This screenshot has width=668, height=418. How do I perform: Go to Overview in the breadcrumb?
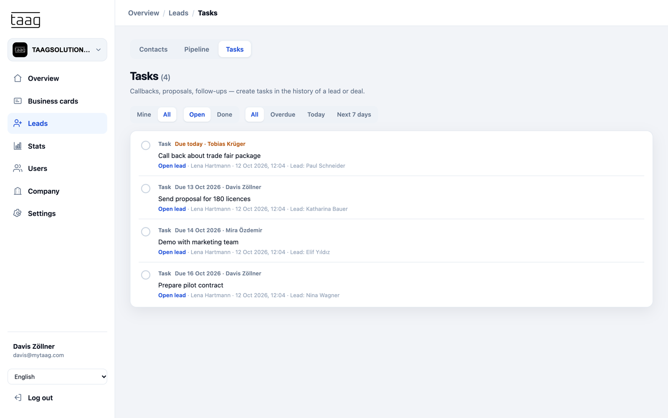tap(144, 13)
